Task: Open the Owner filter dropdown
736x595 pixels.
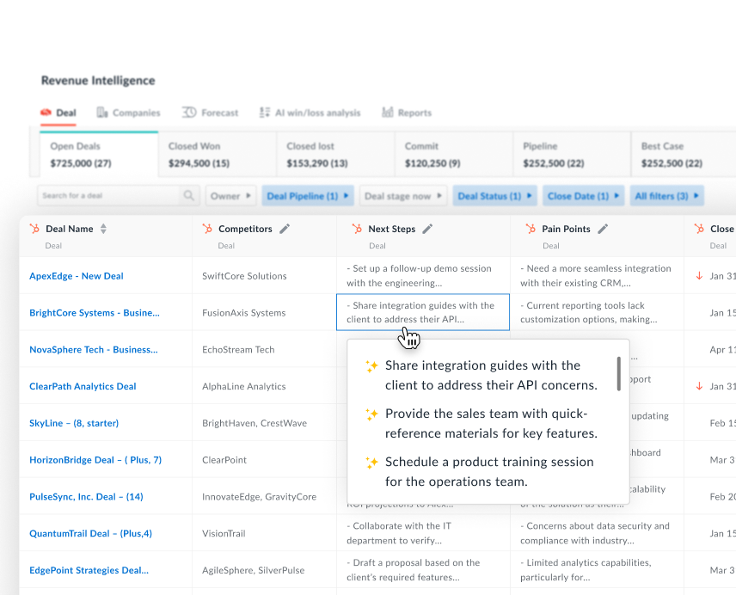Action: click(230, 195)
